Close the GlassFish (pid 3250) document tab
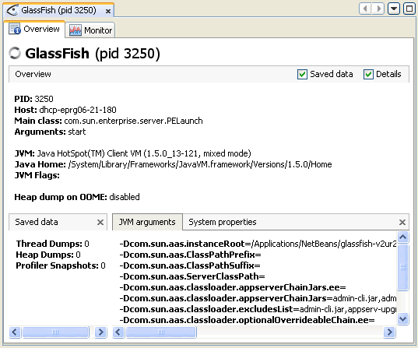418x348 pixels. pyautogui.click(x=108, y=11)
